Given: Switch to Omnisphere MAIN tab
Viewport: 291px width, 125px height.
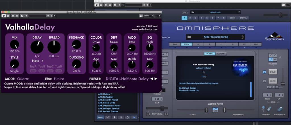Looking at the screenshot, I should pos(186,44).
